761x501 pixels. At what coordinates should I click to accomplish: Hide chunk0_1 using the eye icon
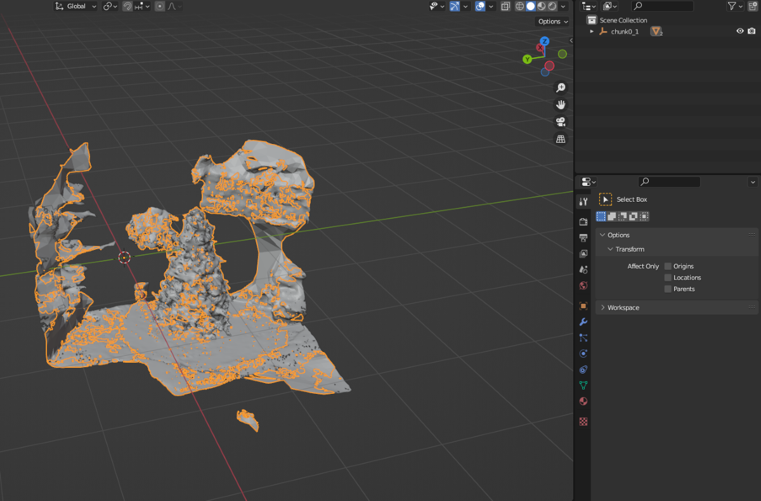pyautogui.click(x=739, y=31)
